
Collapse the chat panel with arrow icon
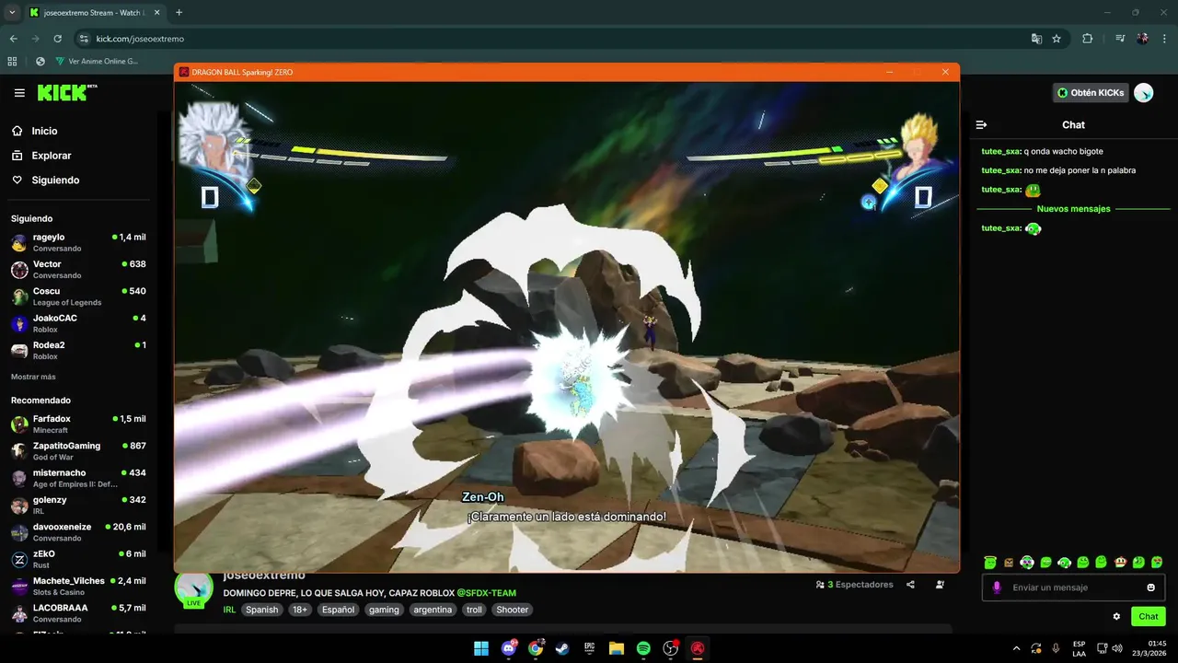pyautogui.click(x=981, y=124)
